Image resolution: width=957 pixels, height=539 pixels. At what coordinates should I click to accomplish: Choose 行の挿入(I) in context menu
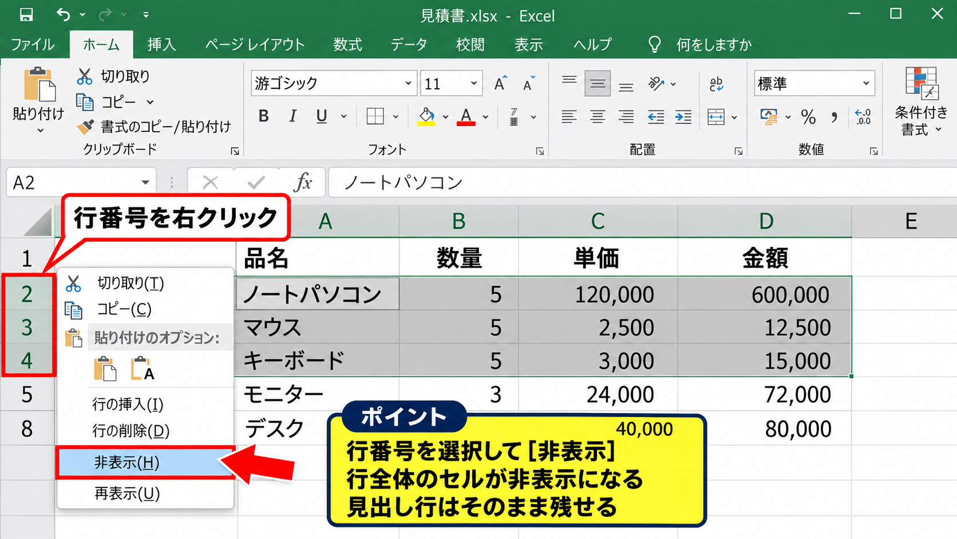tap(145, 404)
